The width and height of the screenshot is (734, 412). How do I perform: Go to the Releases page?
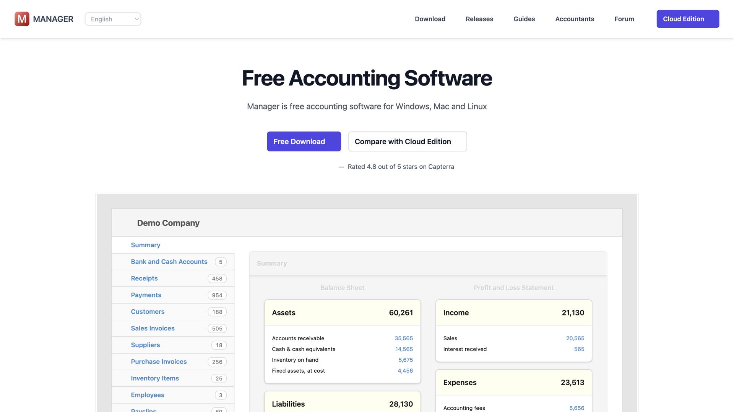click(479, 19)
